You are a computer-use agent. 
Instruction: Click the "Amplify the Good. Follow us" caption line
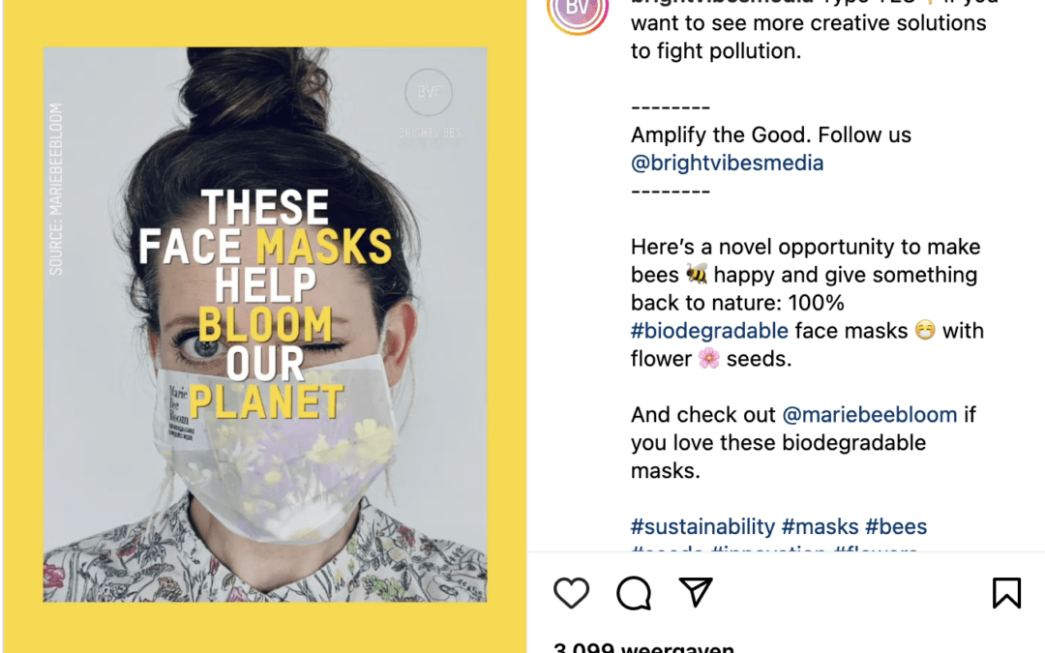tap(770, 134)
